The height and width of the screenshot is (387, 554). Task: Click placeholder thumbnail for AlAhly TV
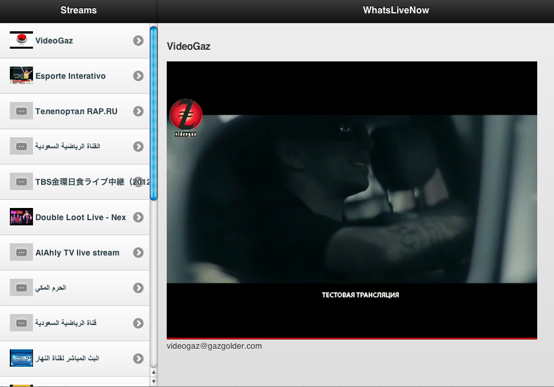[x=21, y=252]
